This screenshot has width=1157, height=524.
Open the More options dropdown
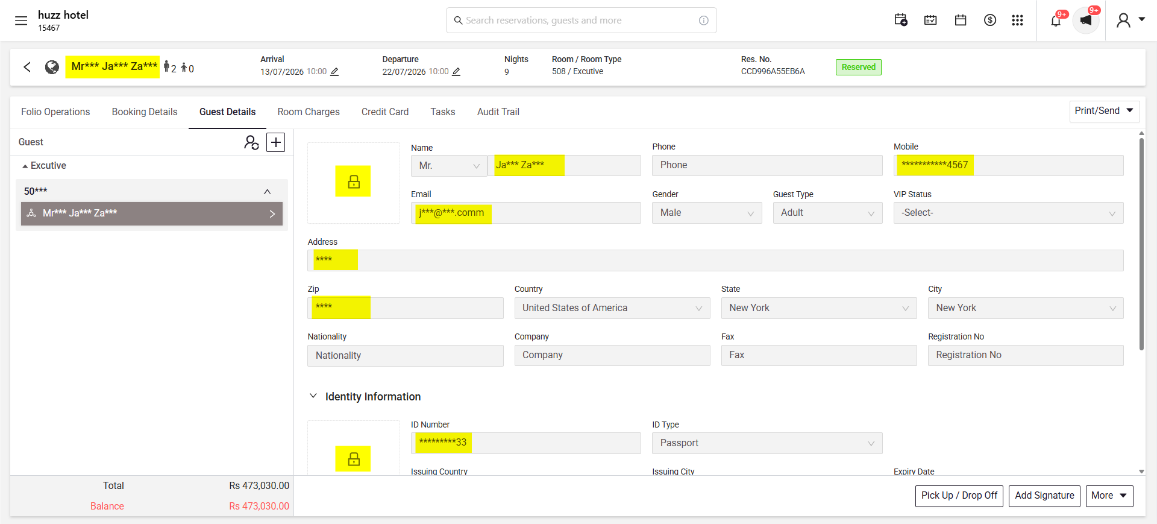coord(1109,496)
